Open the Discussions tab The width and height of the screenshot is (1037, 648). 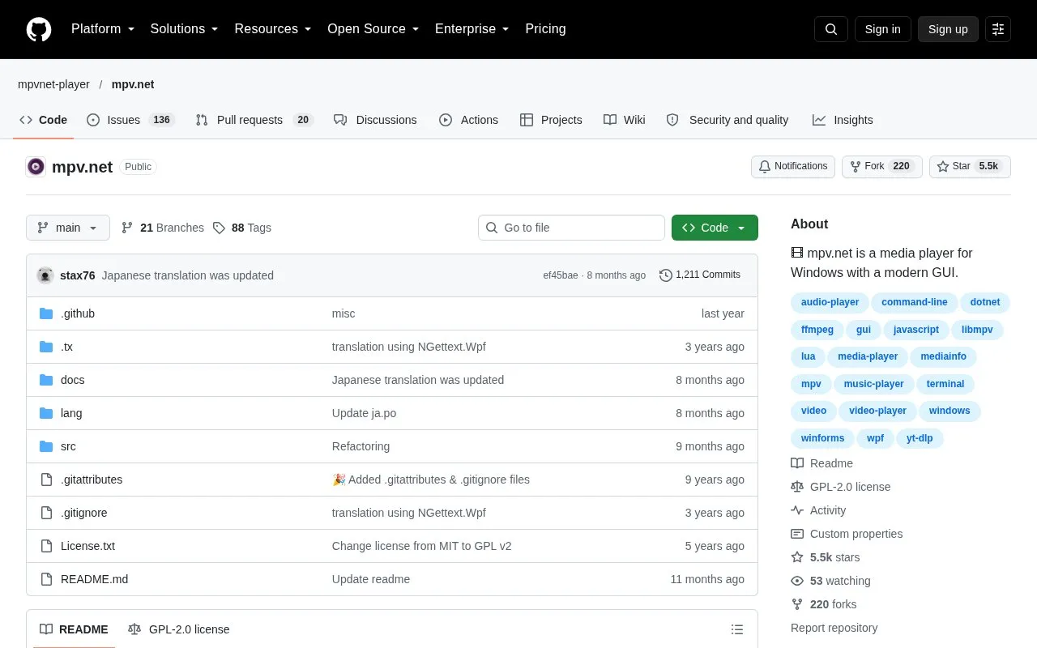[x=376, y=120]
